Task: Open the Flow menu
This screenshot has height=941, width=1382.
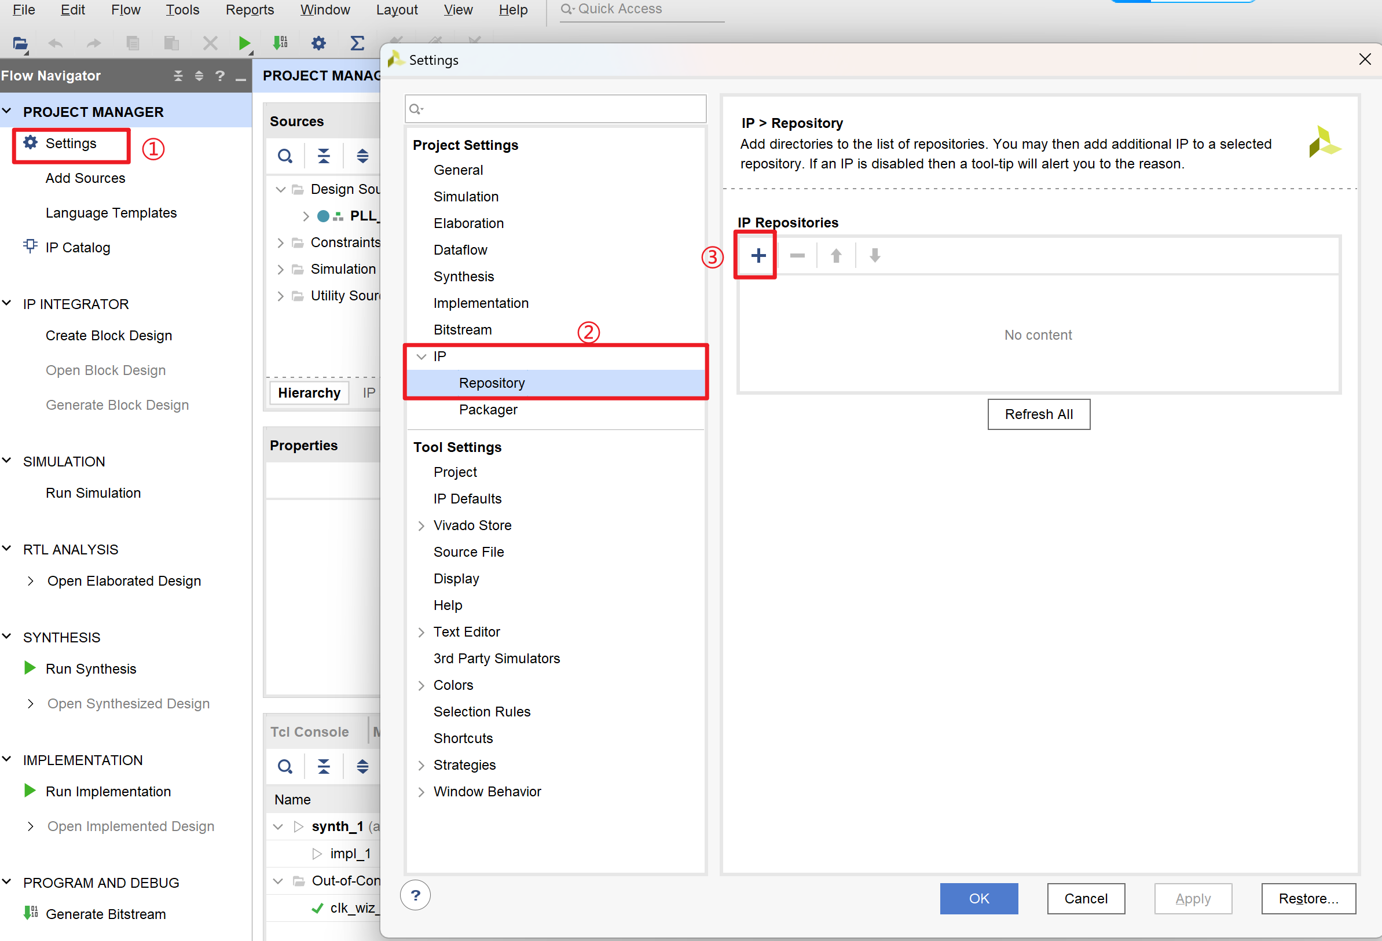Action: click(x=126, y=9)
